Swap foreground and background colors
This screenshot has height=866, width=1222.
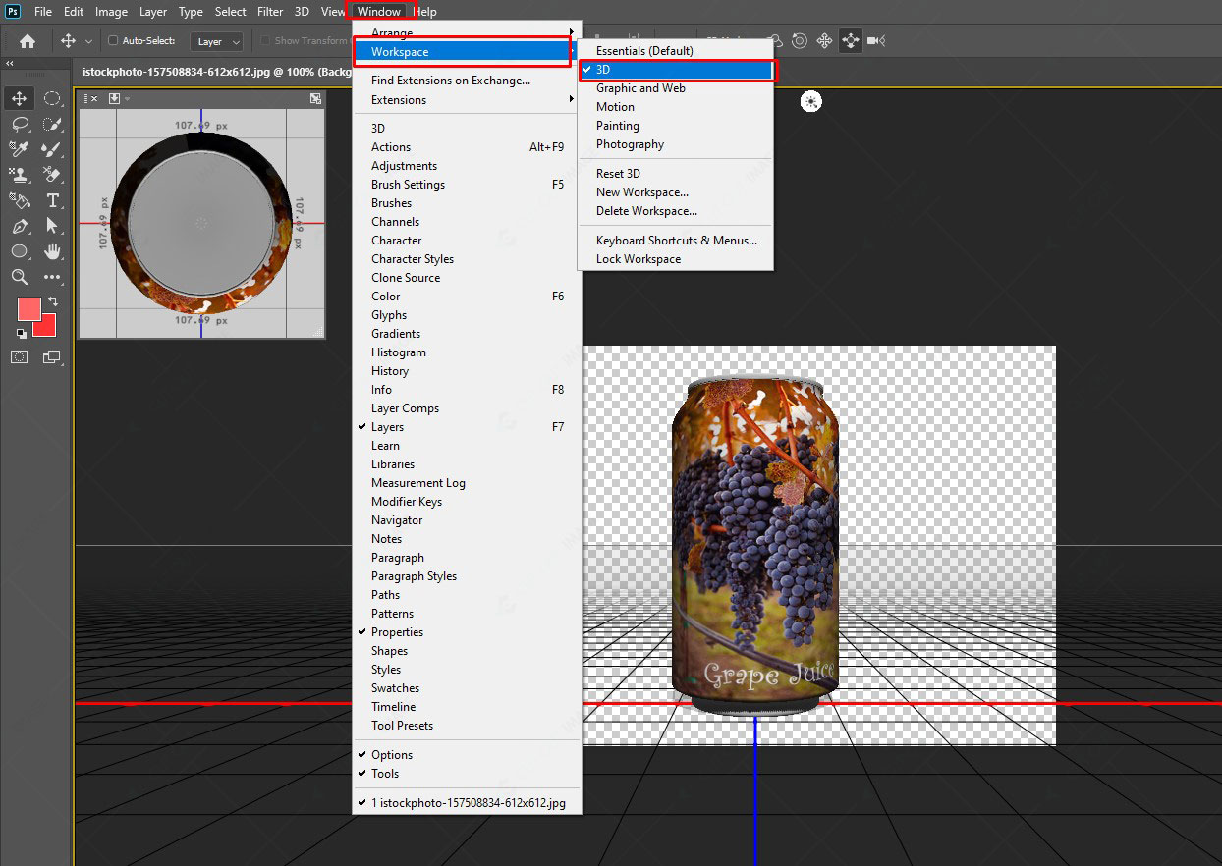click(x=53, y=300)
